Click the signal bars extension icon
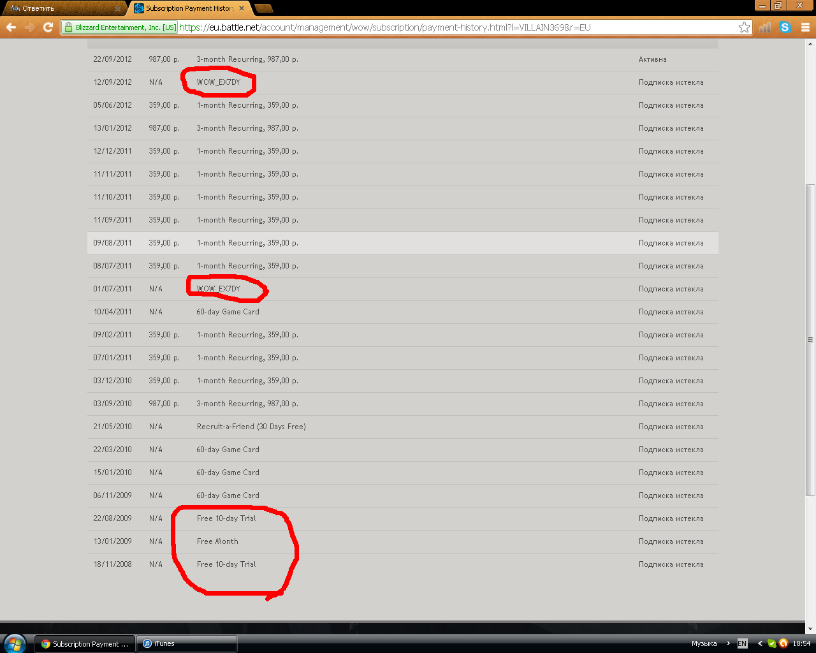This screenshot has width=816, height=653. pyautogui.click(x=765, y=27)
